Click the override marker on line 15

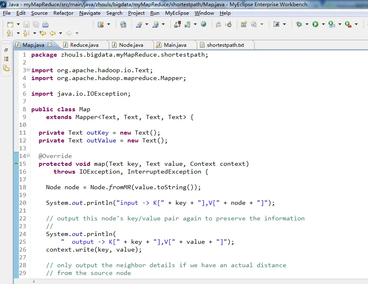click(16, 163)
